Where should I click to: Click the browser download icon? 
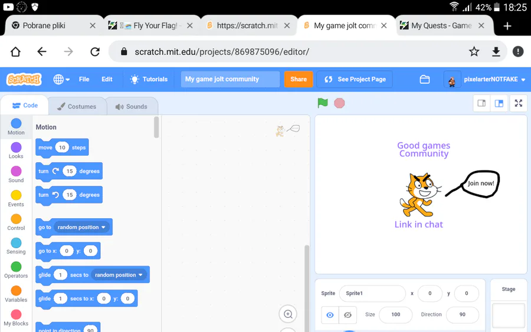tap(496, 52)
